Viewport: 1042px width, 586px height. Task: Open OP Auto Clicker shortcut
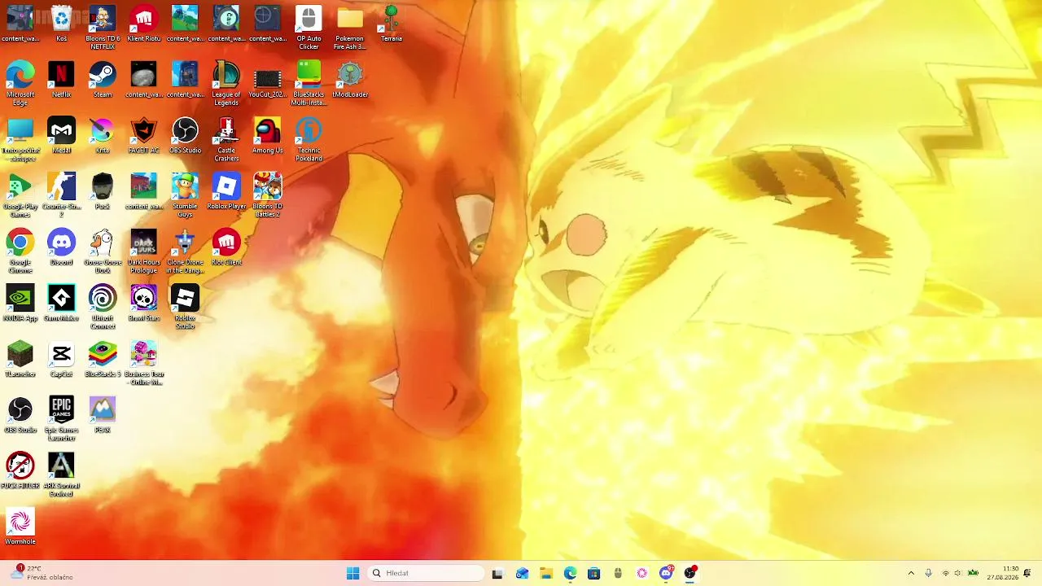pyautogui.click(x=309, y=28)
